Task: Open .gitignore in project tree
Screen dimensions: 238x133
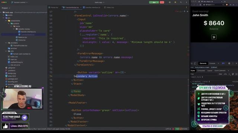Action: [10, 68]
